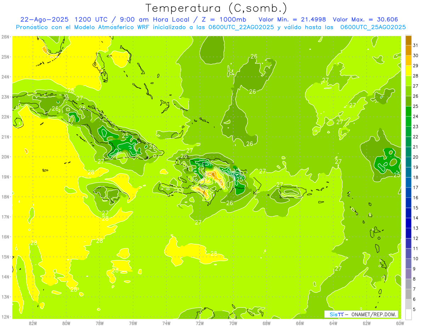425x328 pixels.
Task: Click the '12N' latitude axis label
Action: 5,317
